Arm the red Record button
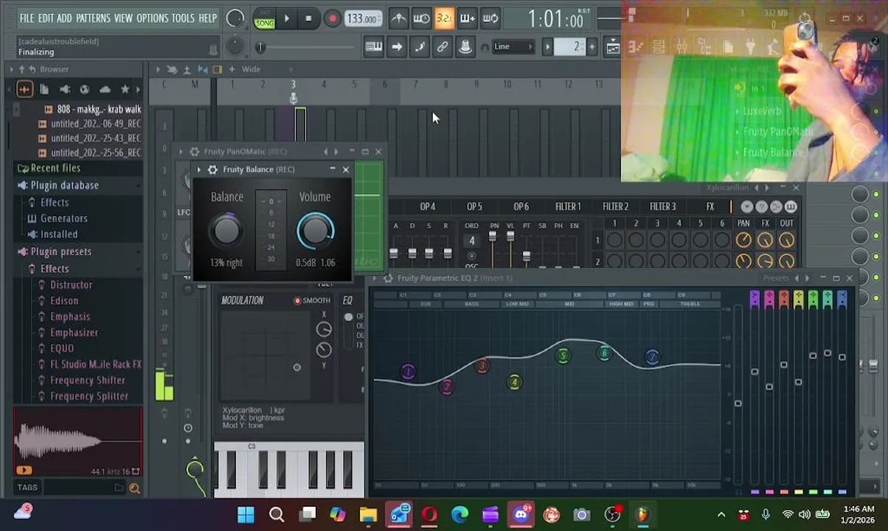The image size is (888, 531). [332, 18]
